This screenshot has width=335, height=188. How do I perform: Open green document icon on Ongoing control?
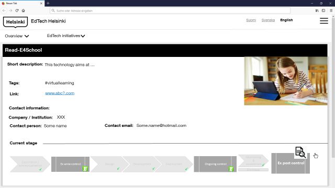coord(231,169)
